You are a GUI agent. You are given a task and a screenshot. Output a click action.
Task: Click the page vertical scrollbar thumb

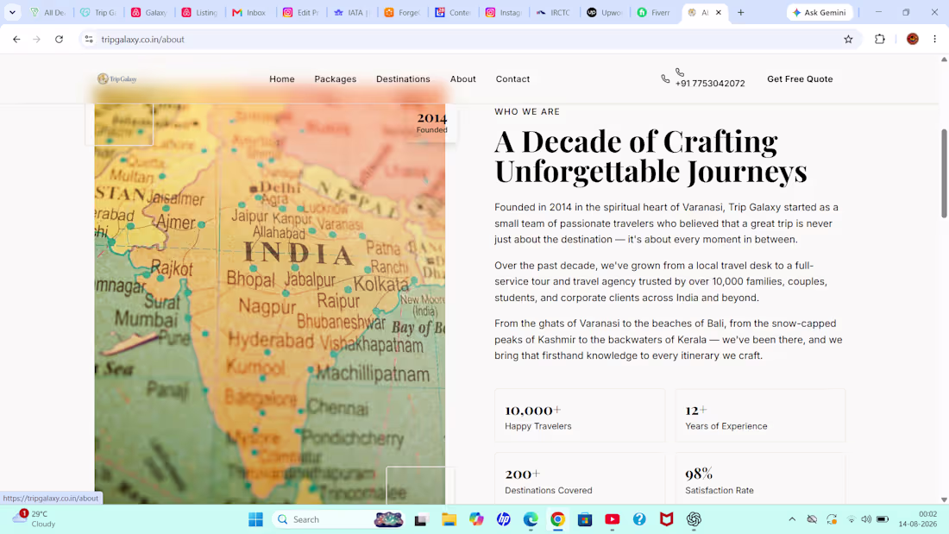pyautogui.click(x=944, y=173)
